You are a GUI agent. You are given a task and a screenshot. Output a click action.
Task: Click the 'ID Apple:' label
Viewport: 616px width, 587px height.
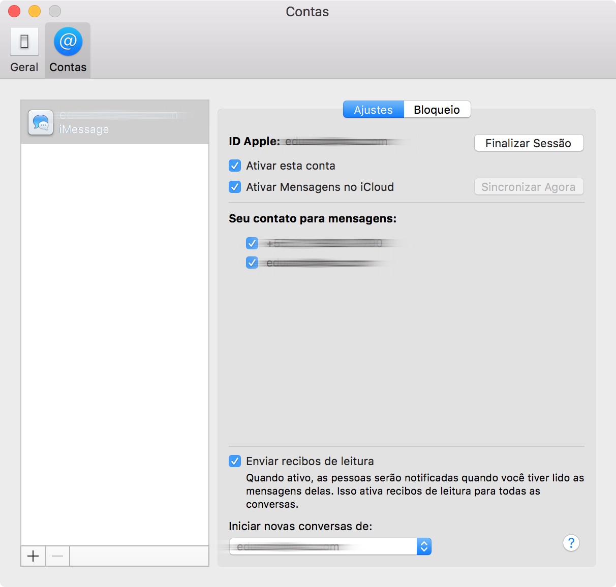(x=254, y=141)
